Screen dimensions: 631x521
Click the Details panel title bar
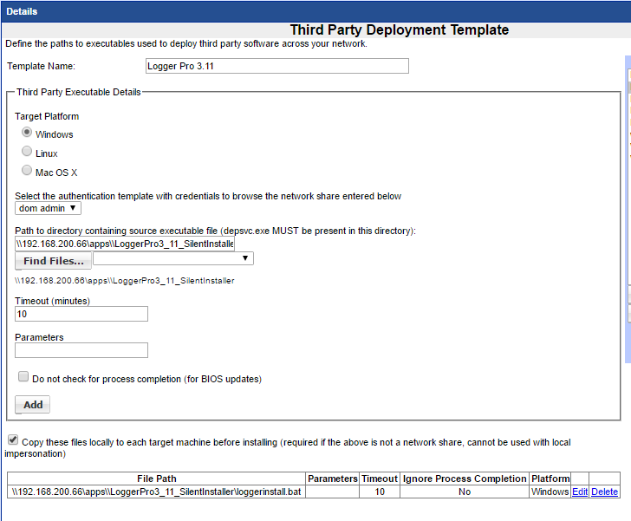[315, 10]
